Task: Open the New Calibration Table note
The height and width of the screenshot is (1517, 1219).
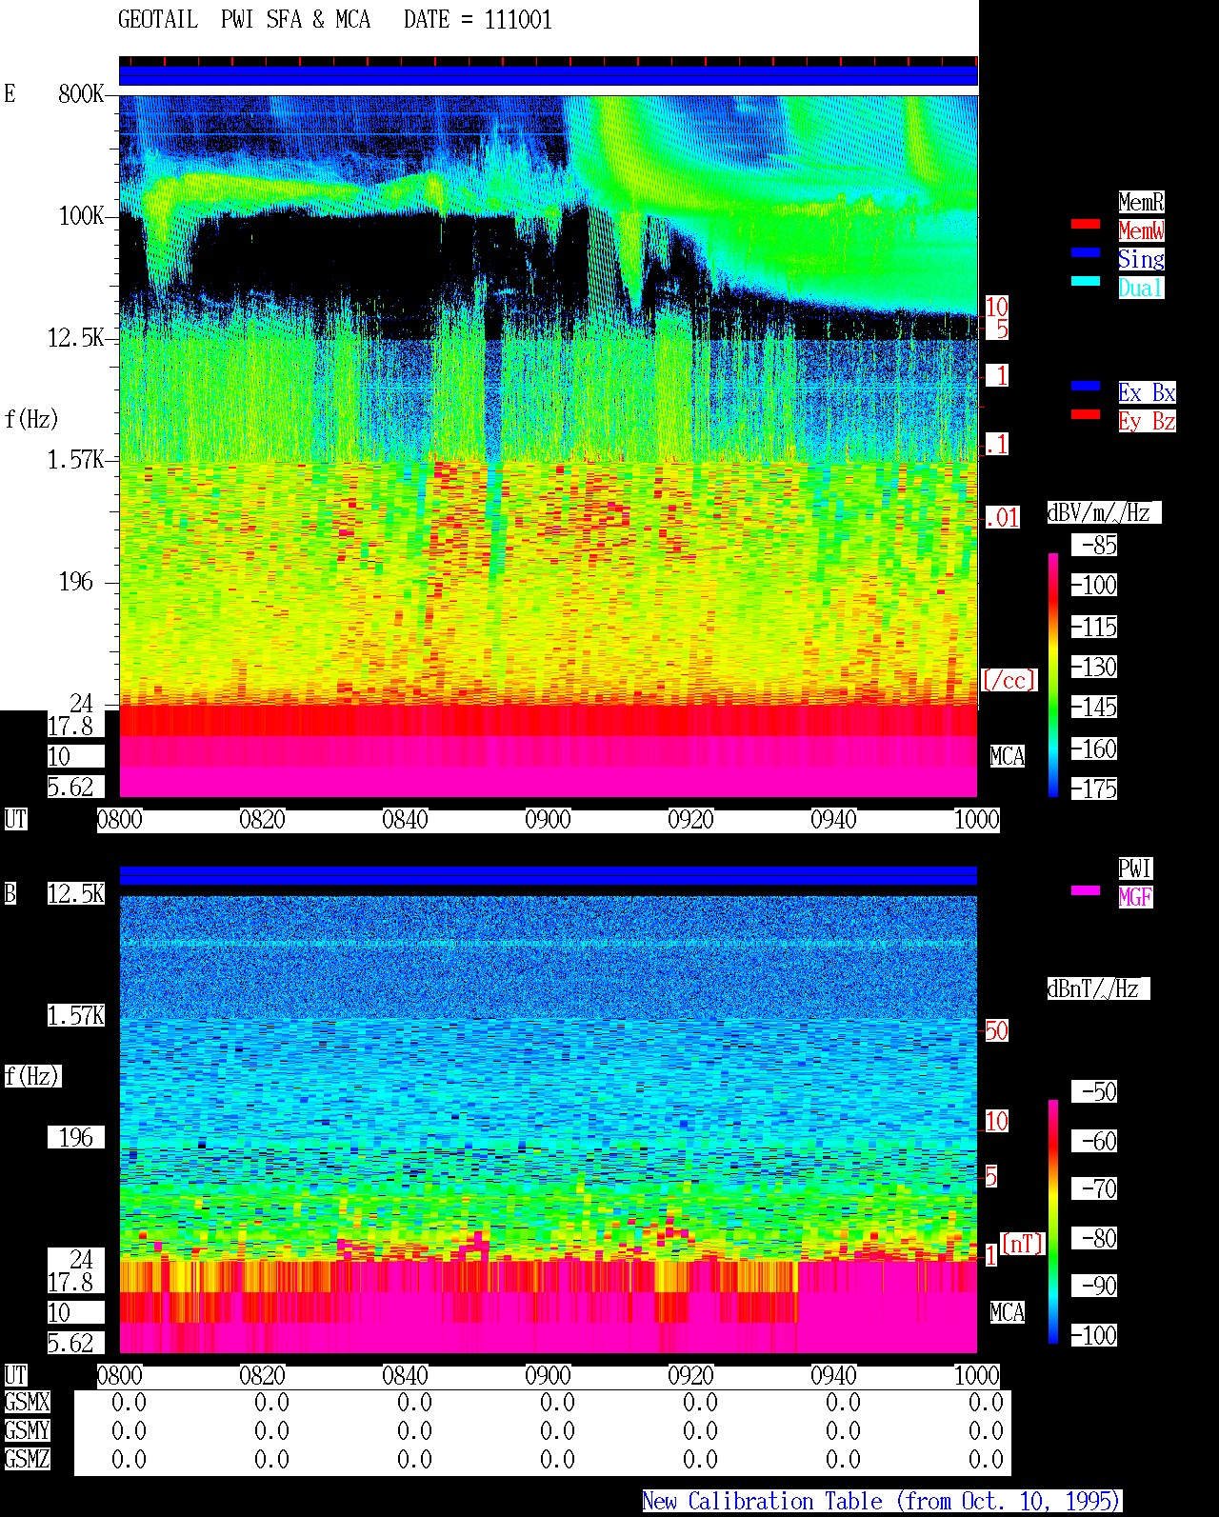Action: click(882, 1501)
